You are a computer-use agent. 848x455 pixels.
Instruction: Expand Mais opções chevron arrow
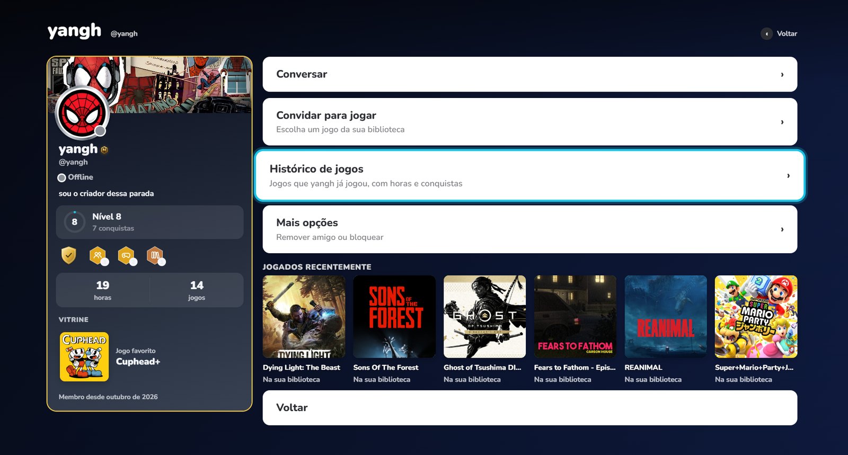(x=782, y=229)
